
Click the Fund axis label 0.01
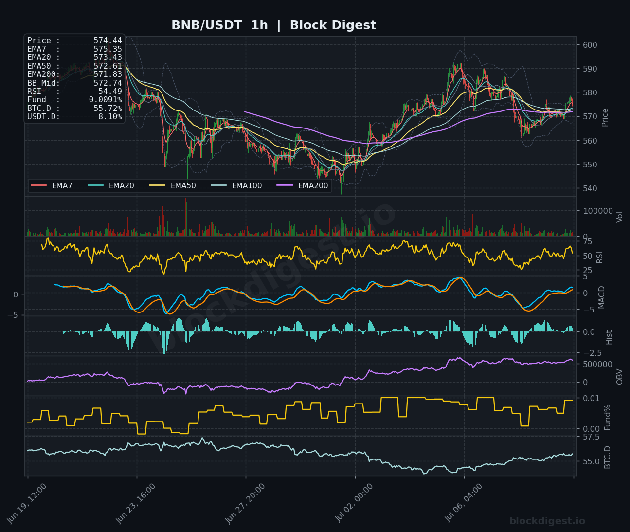pyautogui.click(x=592, y=398)
